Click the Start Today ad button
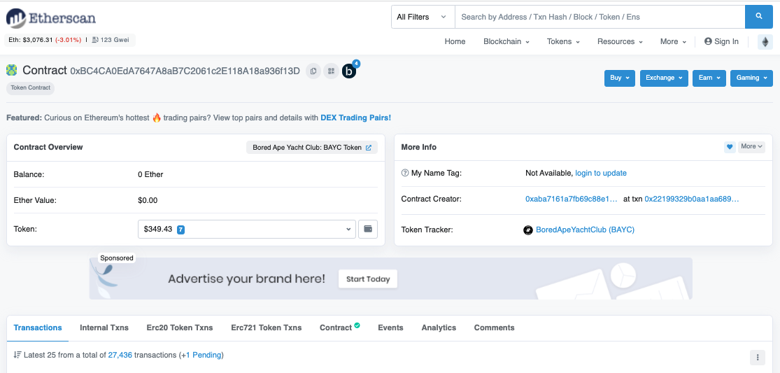The width and height of the screenshot is (780, 373). click(368, 279)
